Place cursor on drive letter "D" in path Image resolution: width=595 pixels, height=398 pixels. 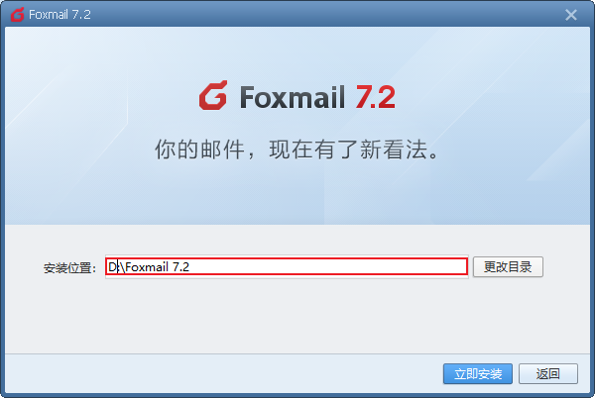(x=112, y=267)
